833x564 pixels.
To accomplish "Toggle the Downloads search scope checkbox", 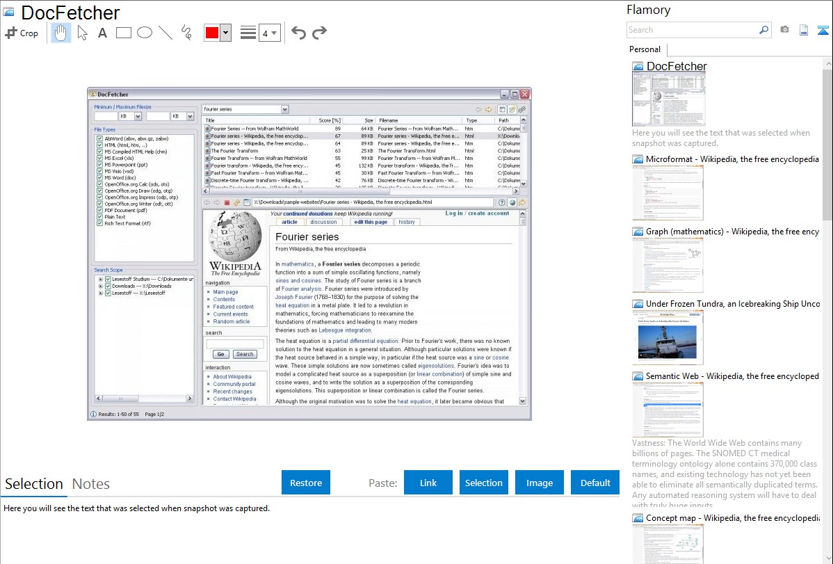I will coord(108,286).
